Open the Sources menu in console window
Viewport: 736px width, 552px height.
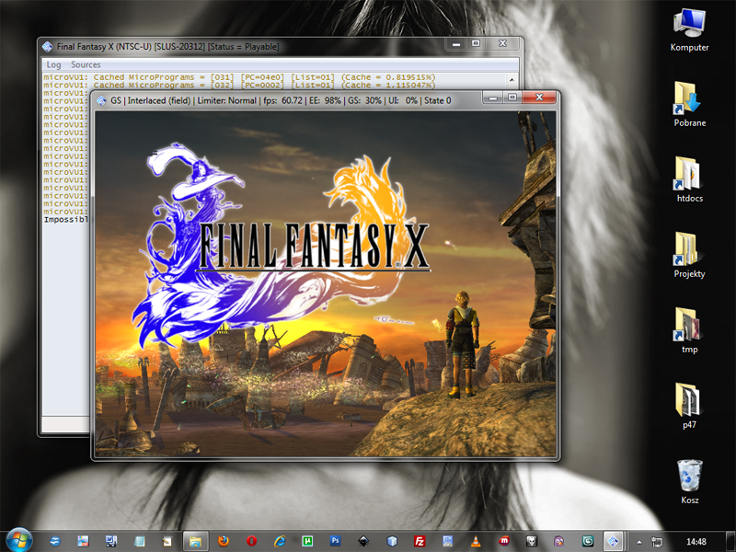pos(86,64)
